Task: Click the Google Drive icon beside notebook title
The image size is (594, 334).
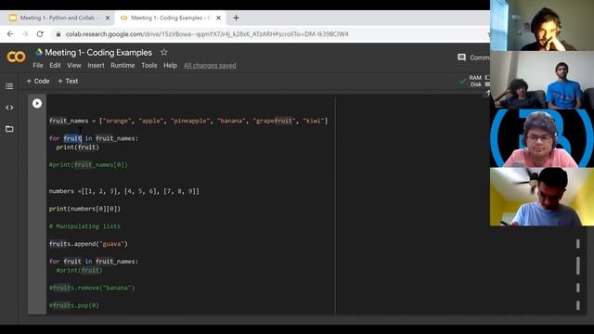Action: pos(39,52)
